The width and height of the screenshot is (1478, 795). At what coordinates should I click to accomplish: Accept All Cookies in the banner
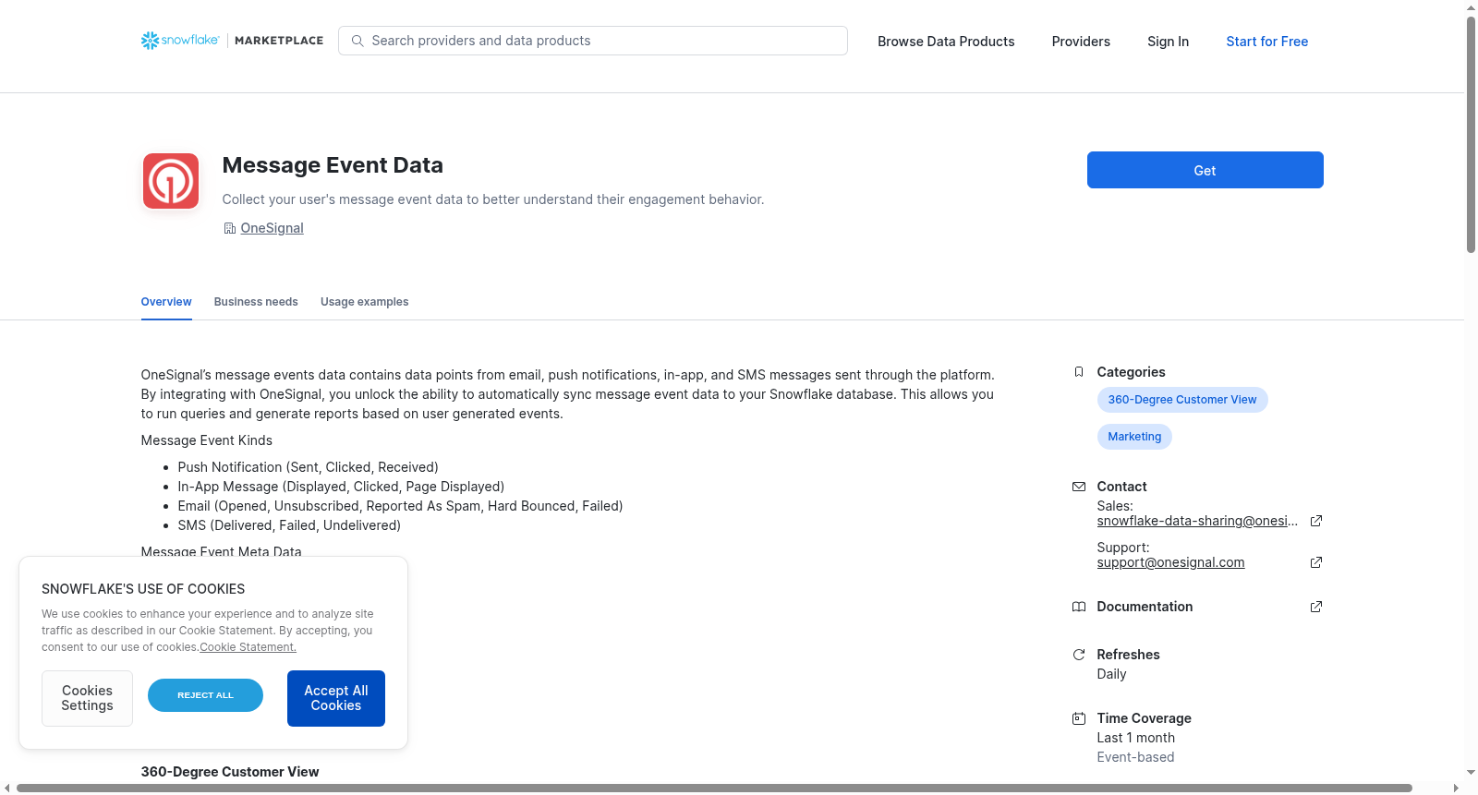tap(336, 698)
